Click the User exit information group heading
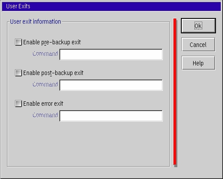The width and height of the screenshot is (223, 179). (x=36, y=21)
